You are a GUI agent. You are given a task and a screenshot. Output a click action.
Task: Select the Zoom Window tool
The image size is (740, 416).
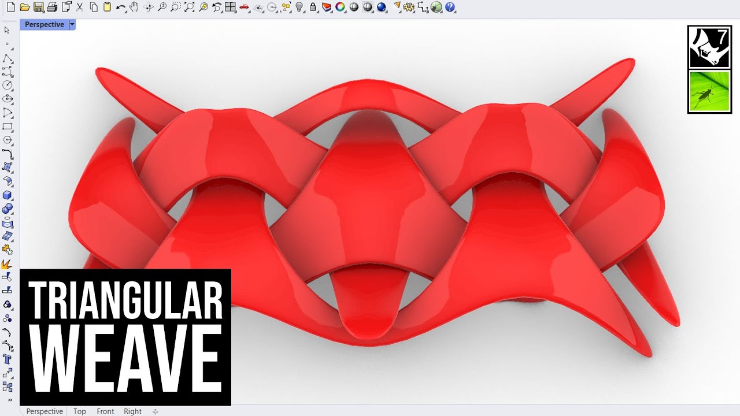tap(176, 7)
